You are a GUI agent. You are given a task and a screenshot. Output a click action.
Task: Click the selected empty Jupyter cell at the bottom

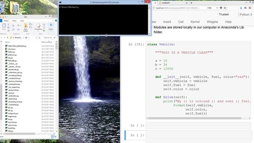click(x=198, y=135)
